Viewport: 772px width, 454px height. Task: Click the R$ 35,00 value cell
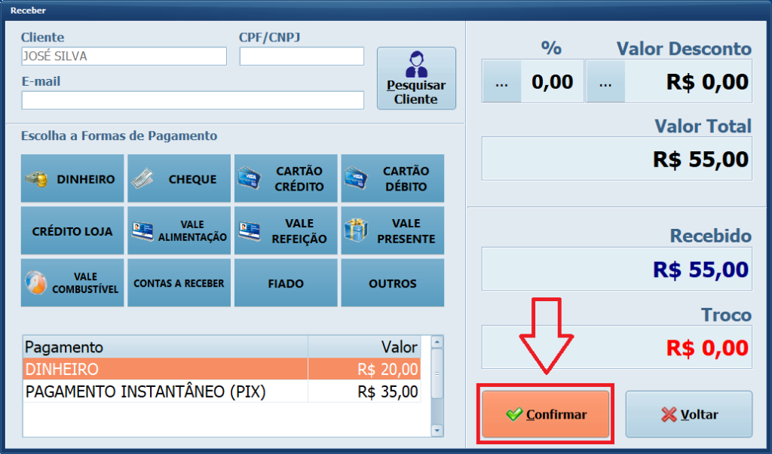(x=364, y=392)
